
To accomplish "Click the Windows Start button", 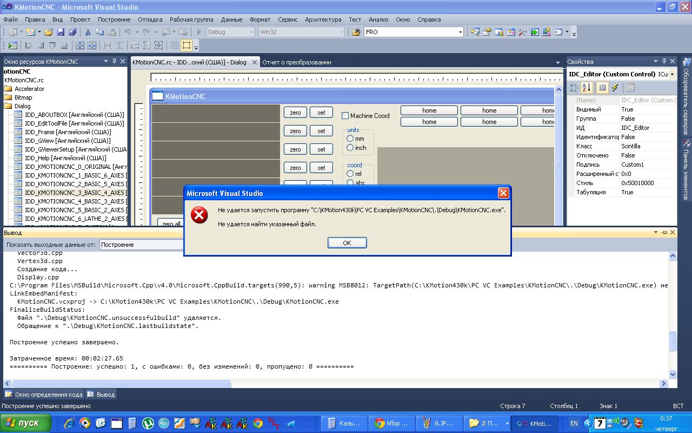I will coord(26,423).
